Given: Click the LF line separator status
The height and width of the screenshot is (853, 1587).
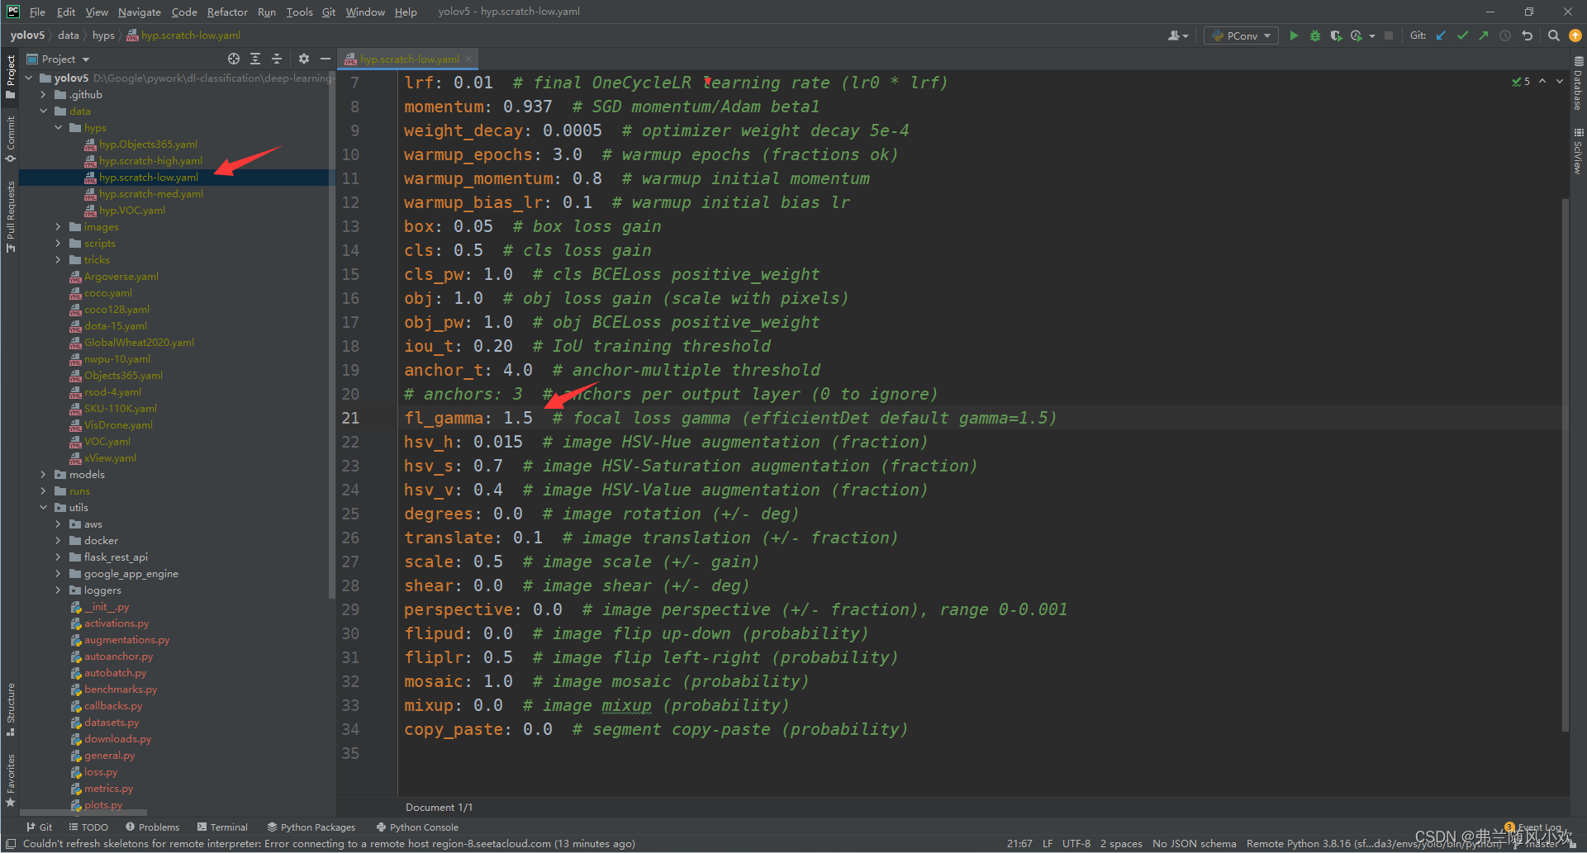Looking at the screenshot, I should pos(1047,844).
